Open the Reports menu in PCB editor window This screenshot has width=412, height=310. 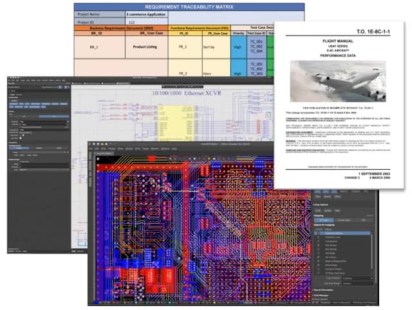tap(154, 149)
